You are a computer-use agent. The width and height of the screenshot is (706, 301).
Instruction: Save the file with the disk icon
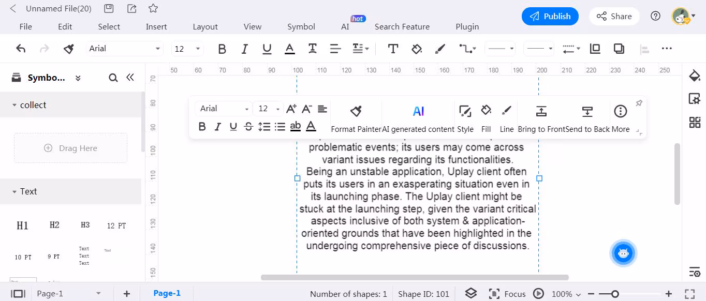(x=109, y=8)
